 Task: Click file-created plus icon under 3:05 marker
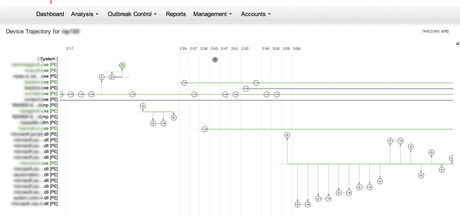tap(287, 135)
